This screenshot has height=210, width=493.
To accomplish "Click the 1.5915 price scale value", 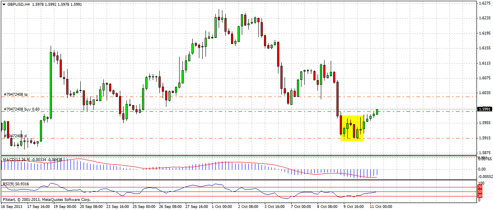I will (x=484, y=138).
